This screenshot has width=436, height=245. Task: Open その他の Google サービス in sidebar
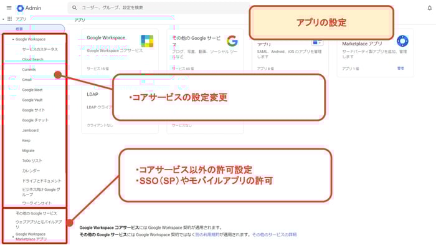tap(36, 213)
